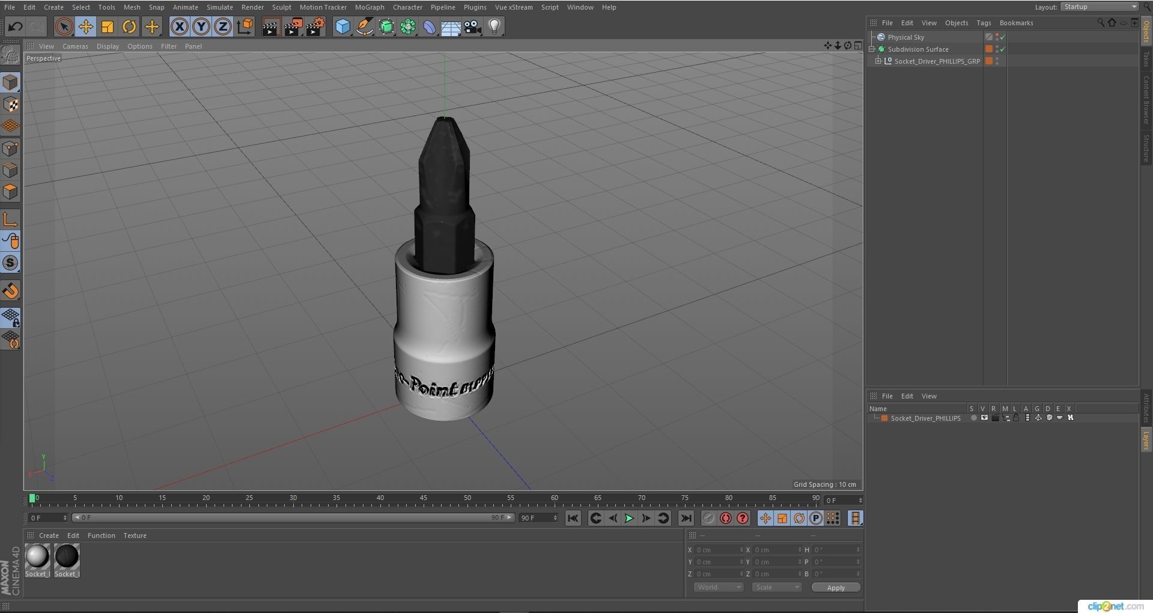This screenshot has width=1153, height=613.
Task: Add a Bend deformer
Action: pos(430,26)
